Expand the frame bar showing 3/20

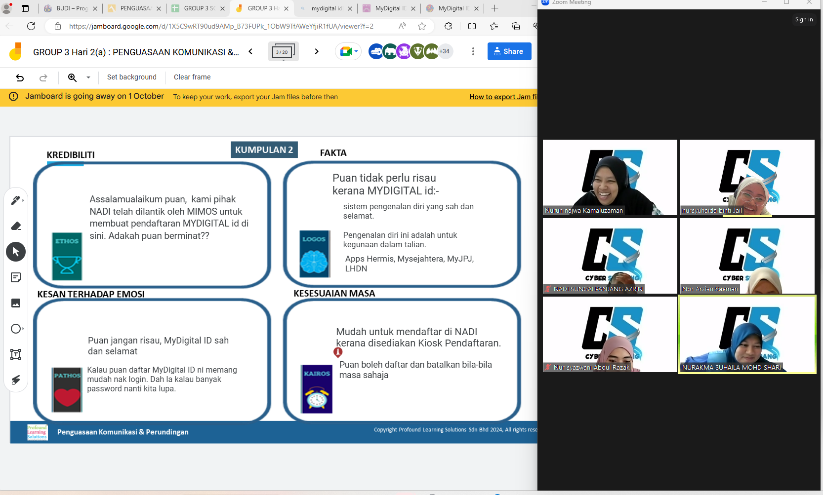click(x=283, y=52)
